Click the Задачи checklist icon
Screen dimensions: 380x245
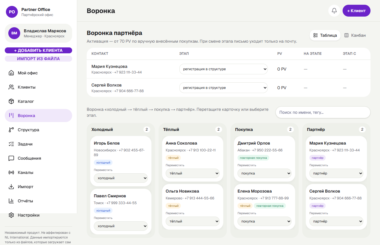click(11, 144)
